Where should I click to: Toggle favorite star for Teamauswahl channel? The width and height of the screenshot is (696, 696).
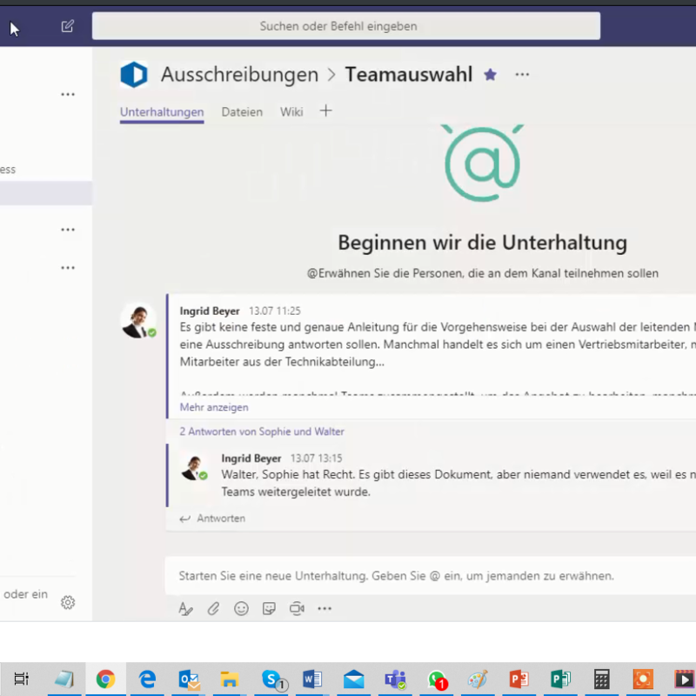490,75
